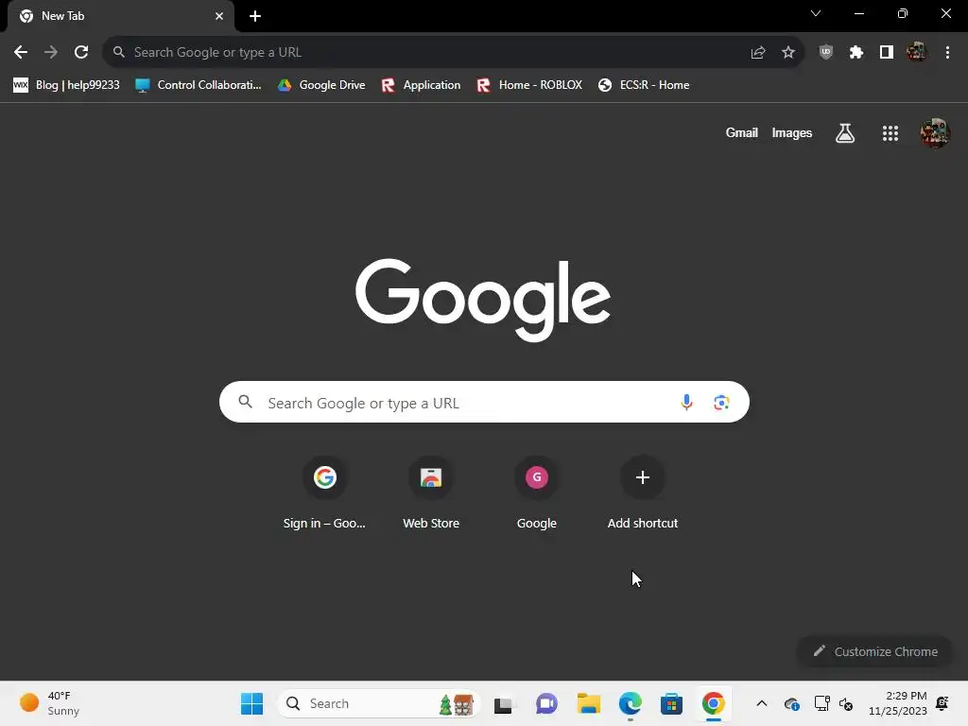This screenshot has height=726, width=968.
Task: Start voice search with the microphone
Action: (686, 403)
